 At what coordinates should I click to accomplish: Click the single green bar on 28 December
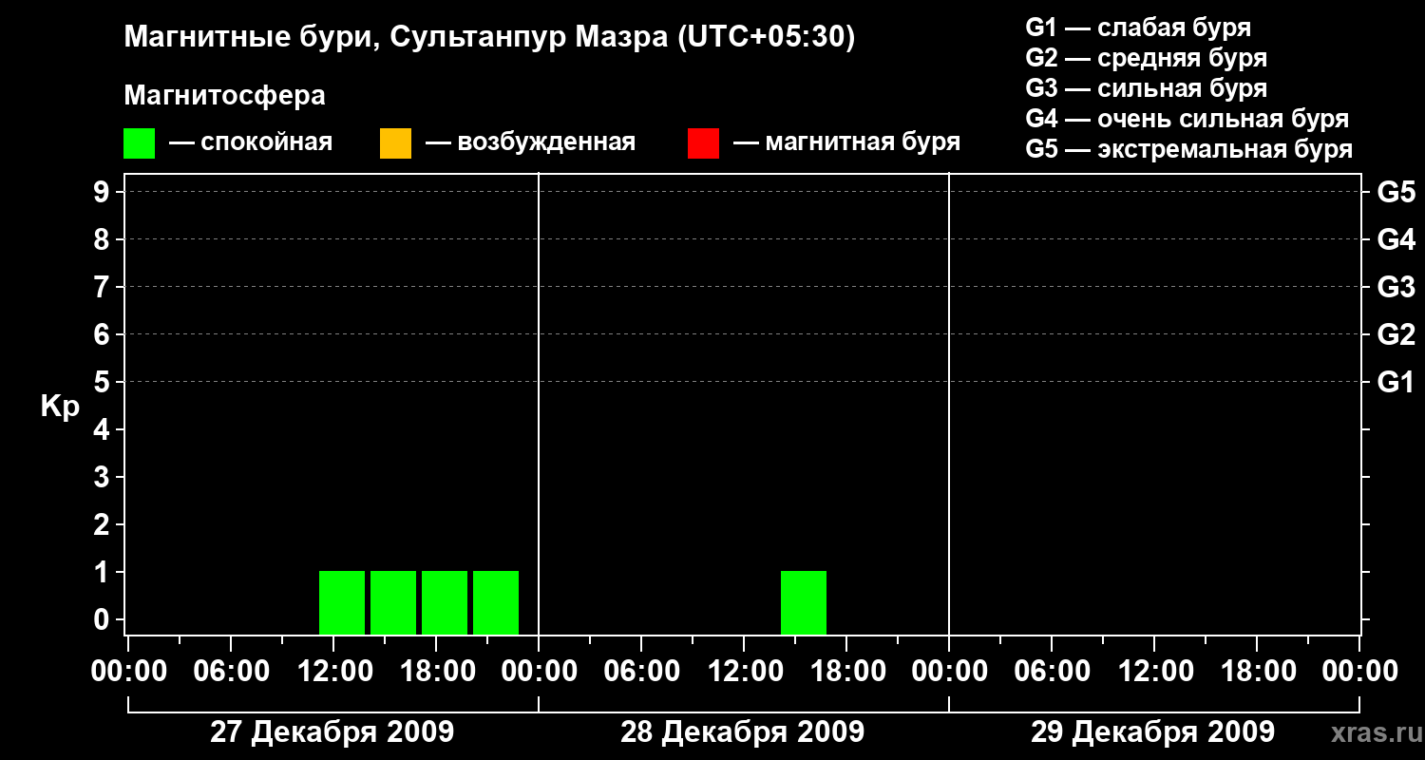coord(804,602)
